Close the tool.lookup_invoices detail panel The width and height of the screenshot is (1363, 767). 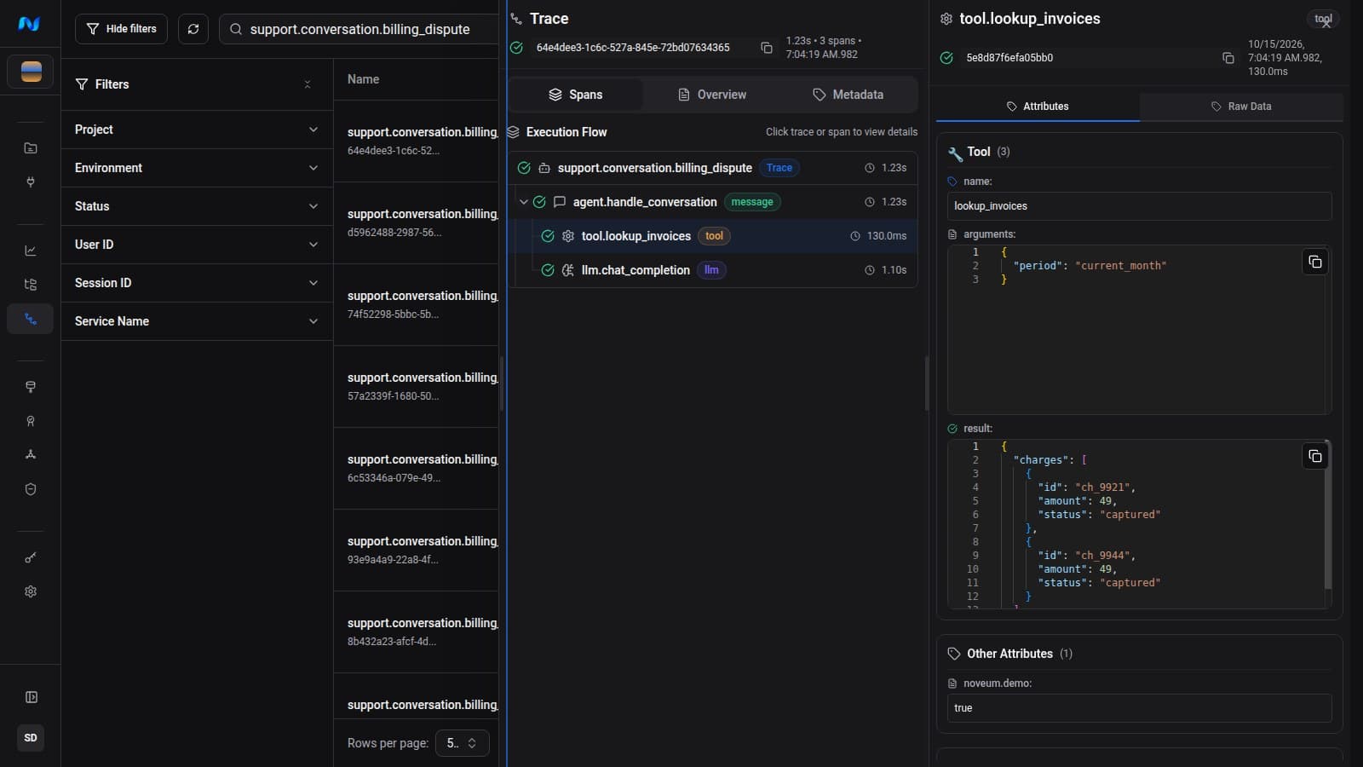1326,25
